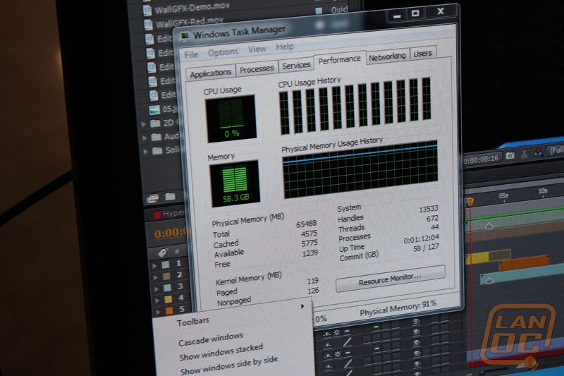
Task: Open Resource Monitor from Task Manager
Action: (x=391, y=278)
